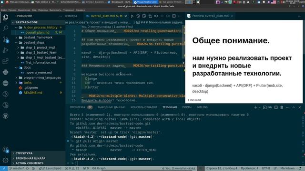The image size is (305, 171).
Task: Open the Extensions view
Action: [5, 61]
